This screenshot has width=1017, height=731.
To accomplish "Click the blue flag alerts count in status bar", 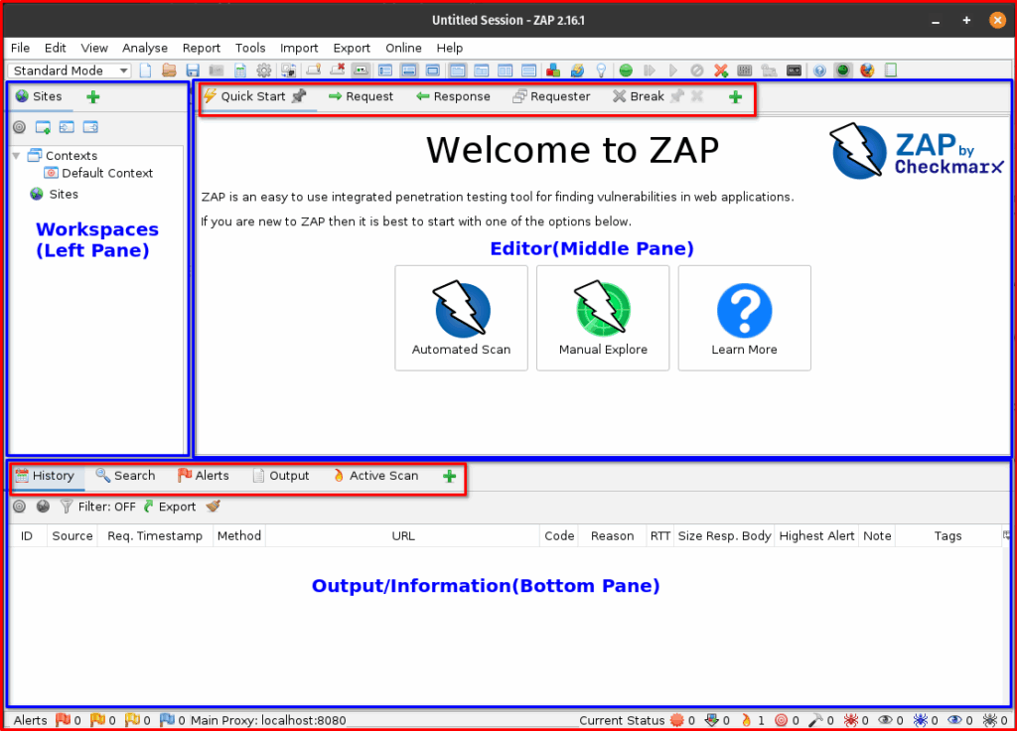I will tap(172, 720).
